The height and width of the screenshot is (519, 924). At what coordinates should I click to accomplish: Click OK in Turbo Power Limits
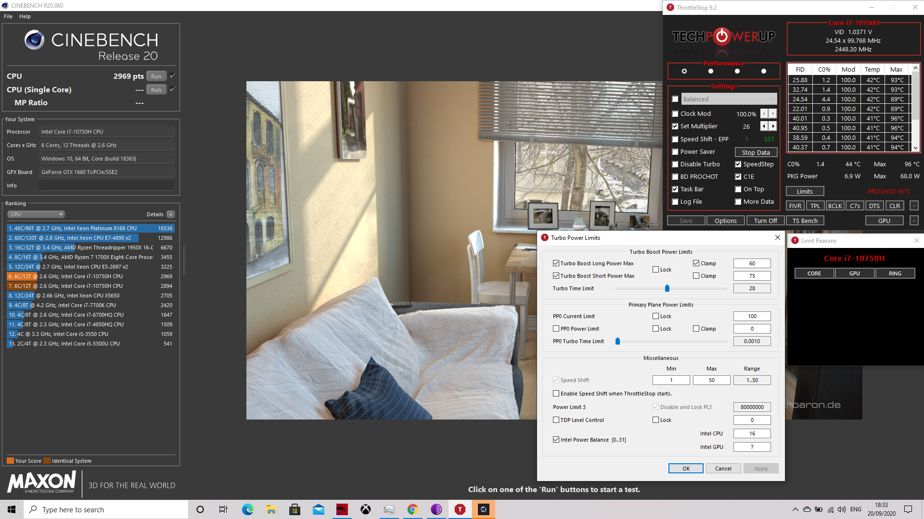pyautogui.click(x=686, y=469)
